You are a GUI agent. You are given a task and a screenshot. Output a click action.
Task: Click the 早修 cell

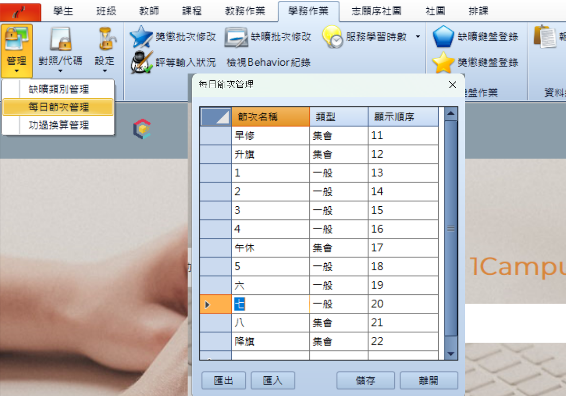(270, 136)
